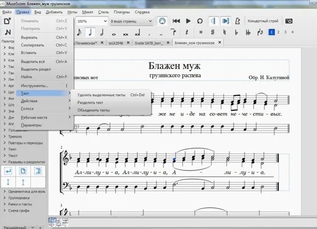Screen dimensions: 317x229
Task: Click the new score icon
Action: click(7, 21)
